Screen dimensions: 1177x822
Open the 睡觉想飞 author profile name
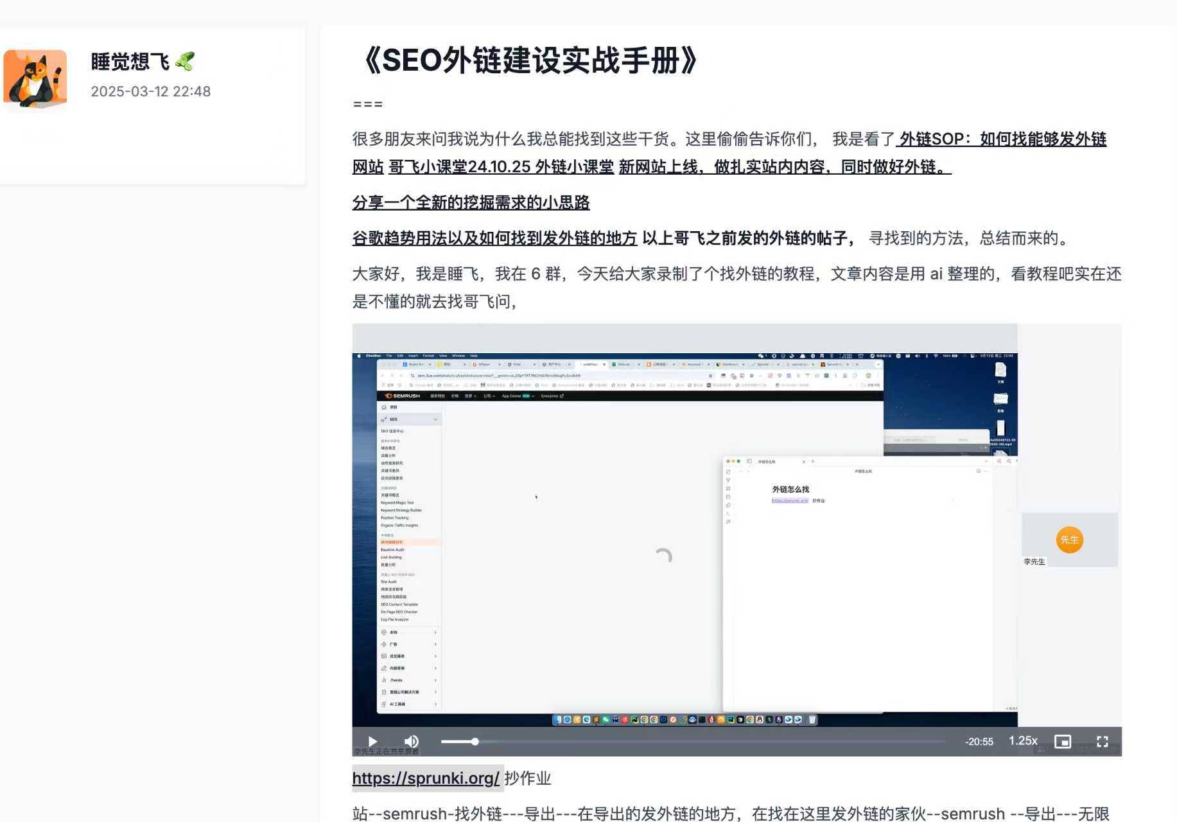click(130, 62)
